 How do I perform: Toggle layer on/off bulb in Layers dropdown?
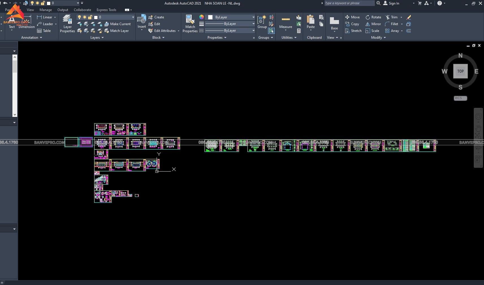tap(80, 17)
